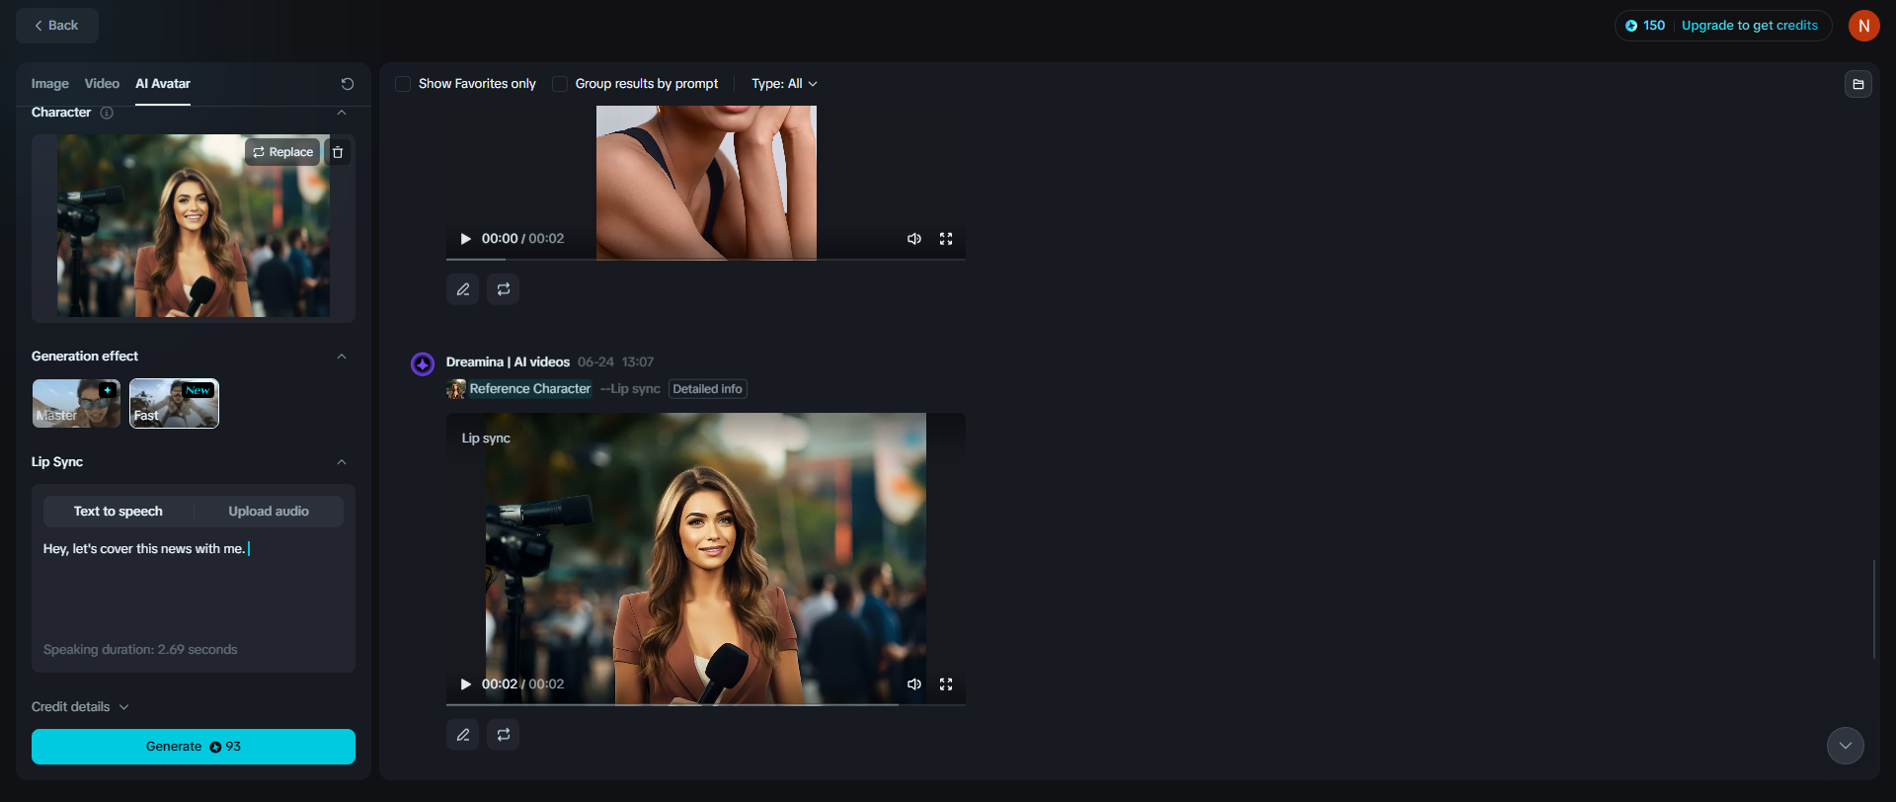The height and width of the screenshot is (802, 1896).
Task: Open the Type: All filter dropdown
Action: [784, 84]
